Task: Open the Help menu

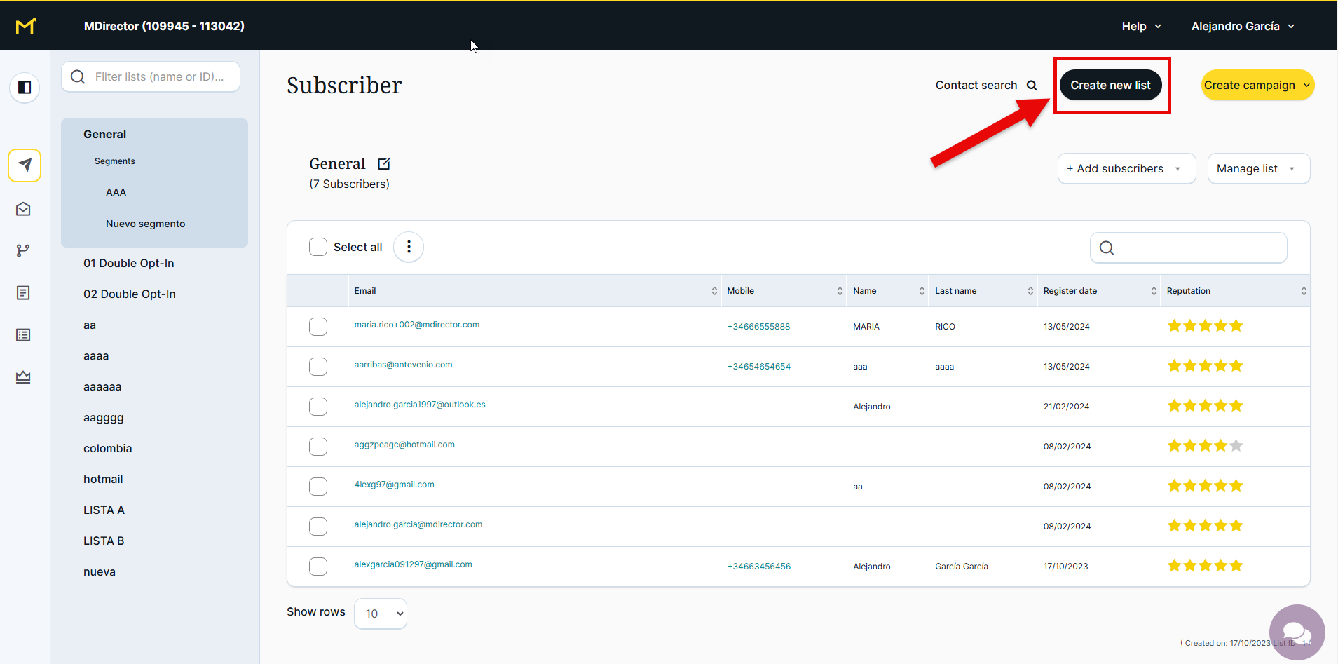Action: tap(1141, 26)
